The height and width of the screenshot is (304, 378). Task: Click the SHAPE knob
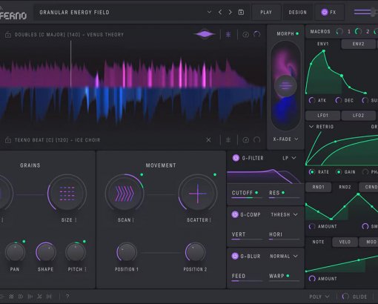pos(45,252)
